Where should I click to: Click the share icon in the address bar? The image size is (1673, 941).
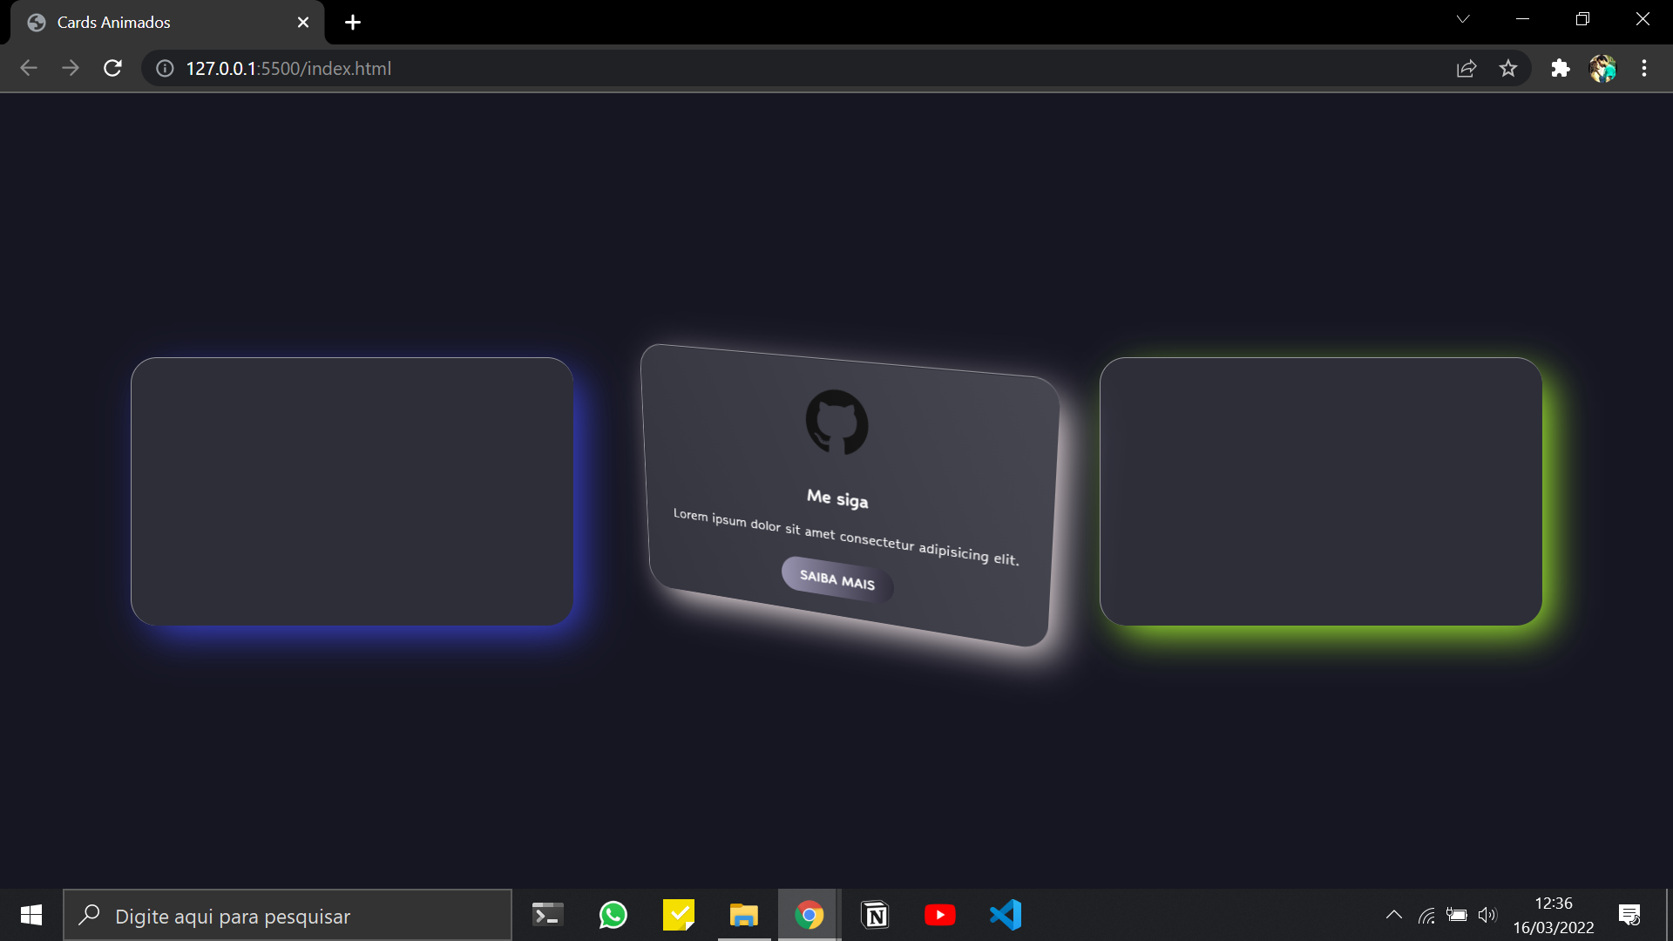1466,68
